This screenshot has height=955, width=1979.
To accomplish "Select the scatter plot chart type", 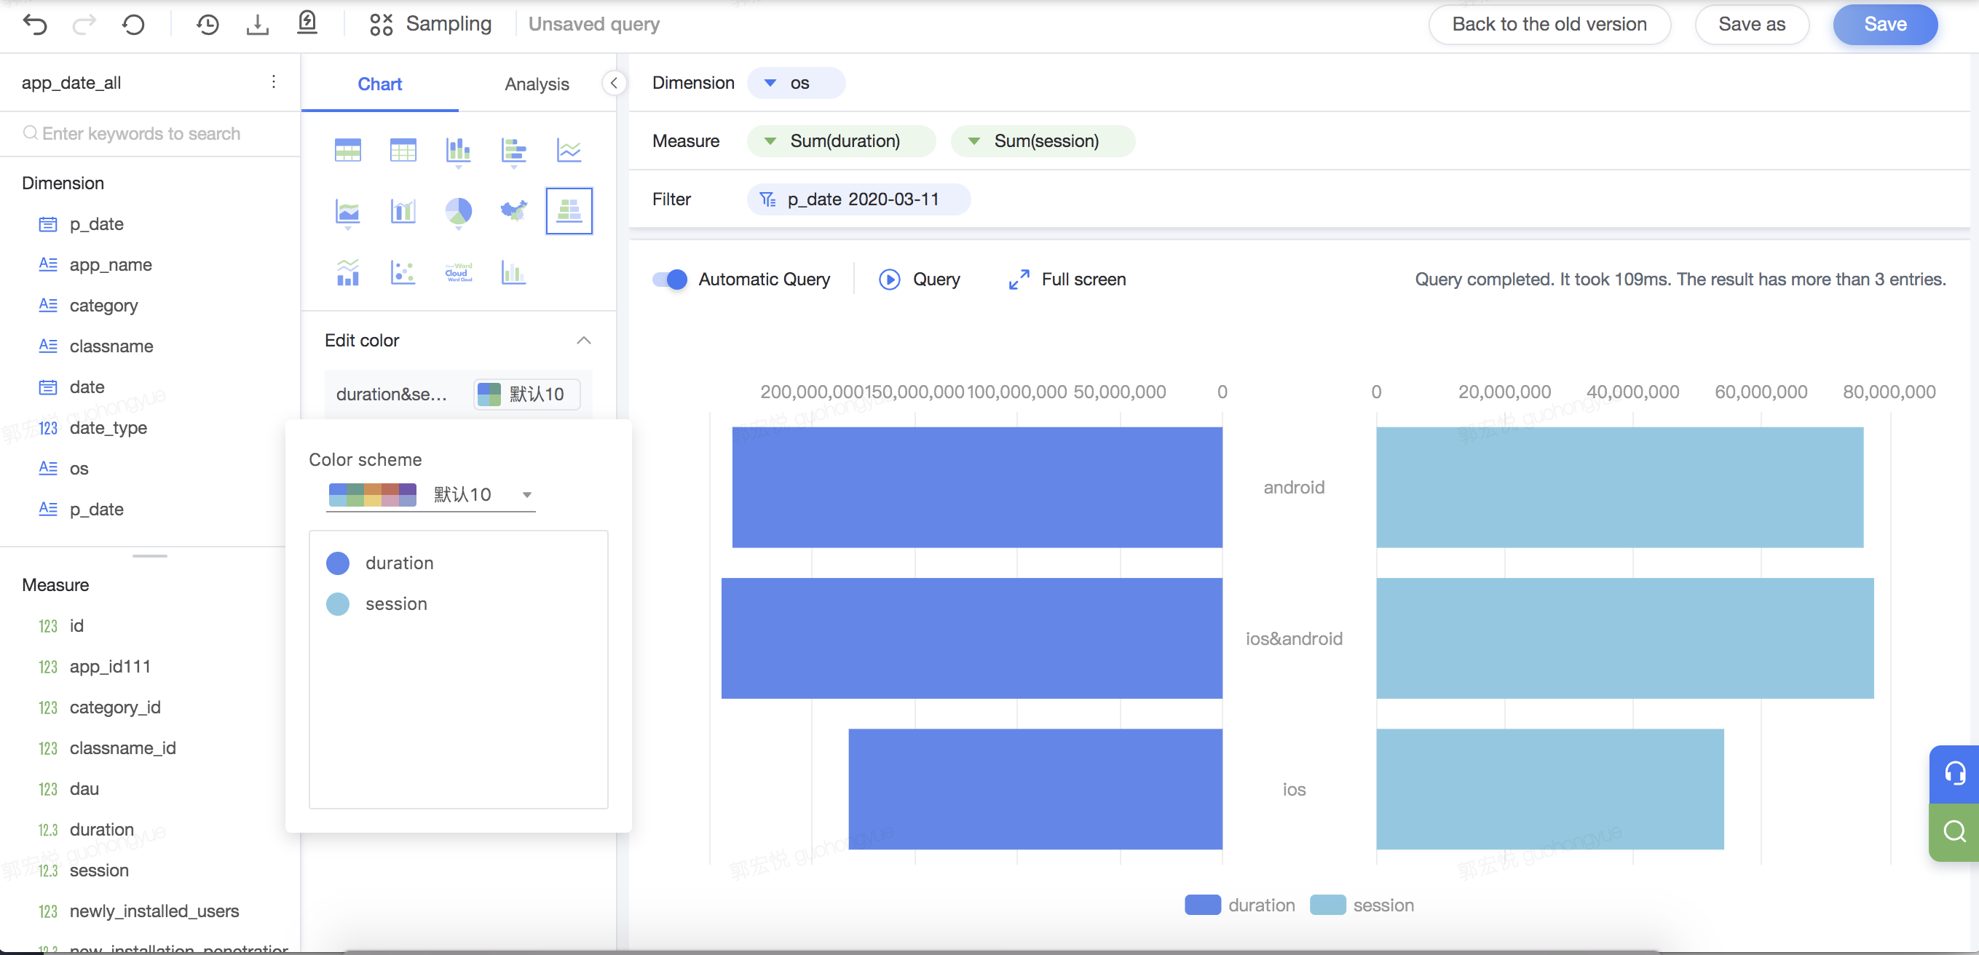I will point(403,273).
